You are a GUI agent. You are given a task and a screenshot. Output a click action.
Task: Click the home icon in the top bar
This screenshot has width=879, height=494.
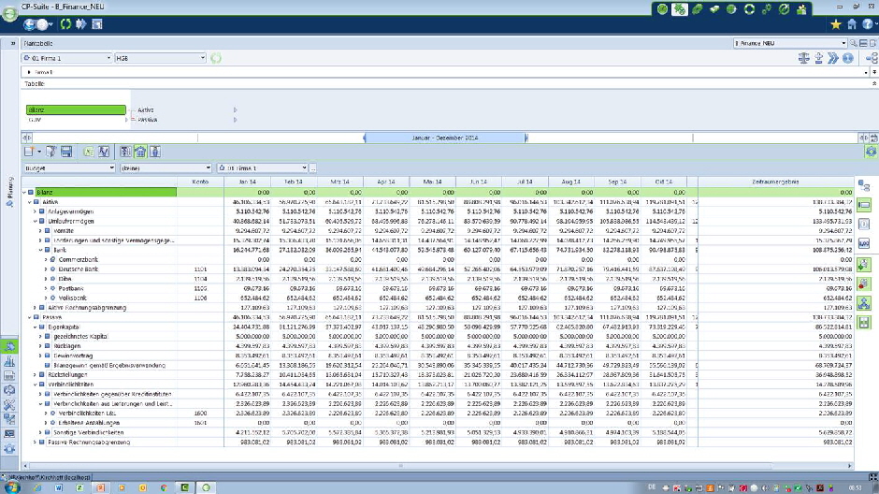point(852,24)
